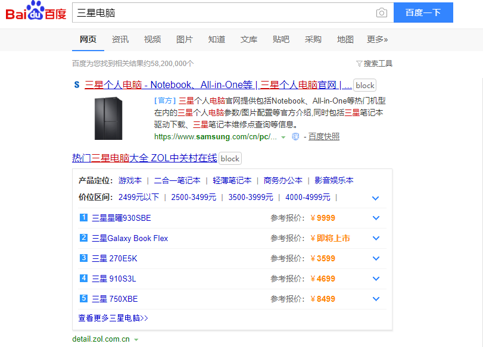
Task: Click rank badge 5 for 三星 750XBE
Action: coord(83,299)
